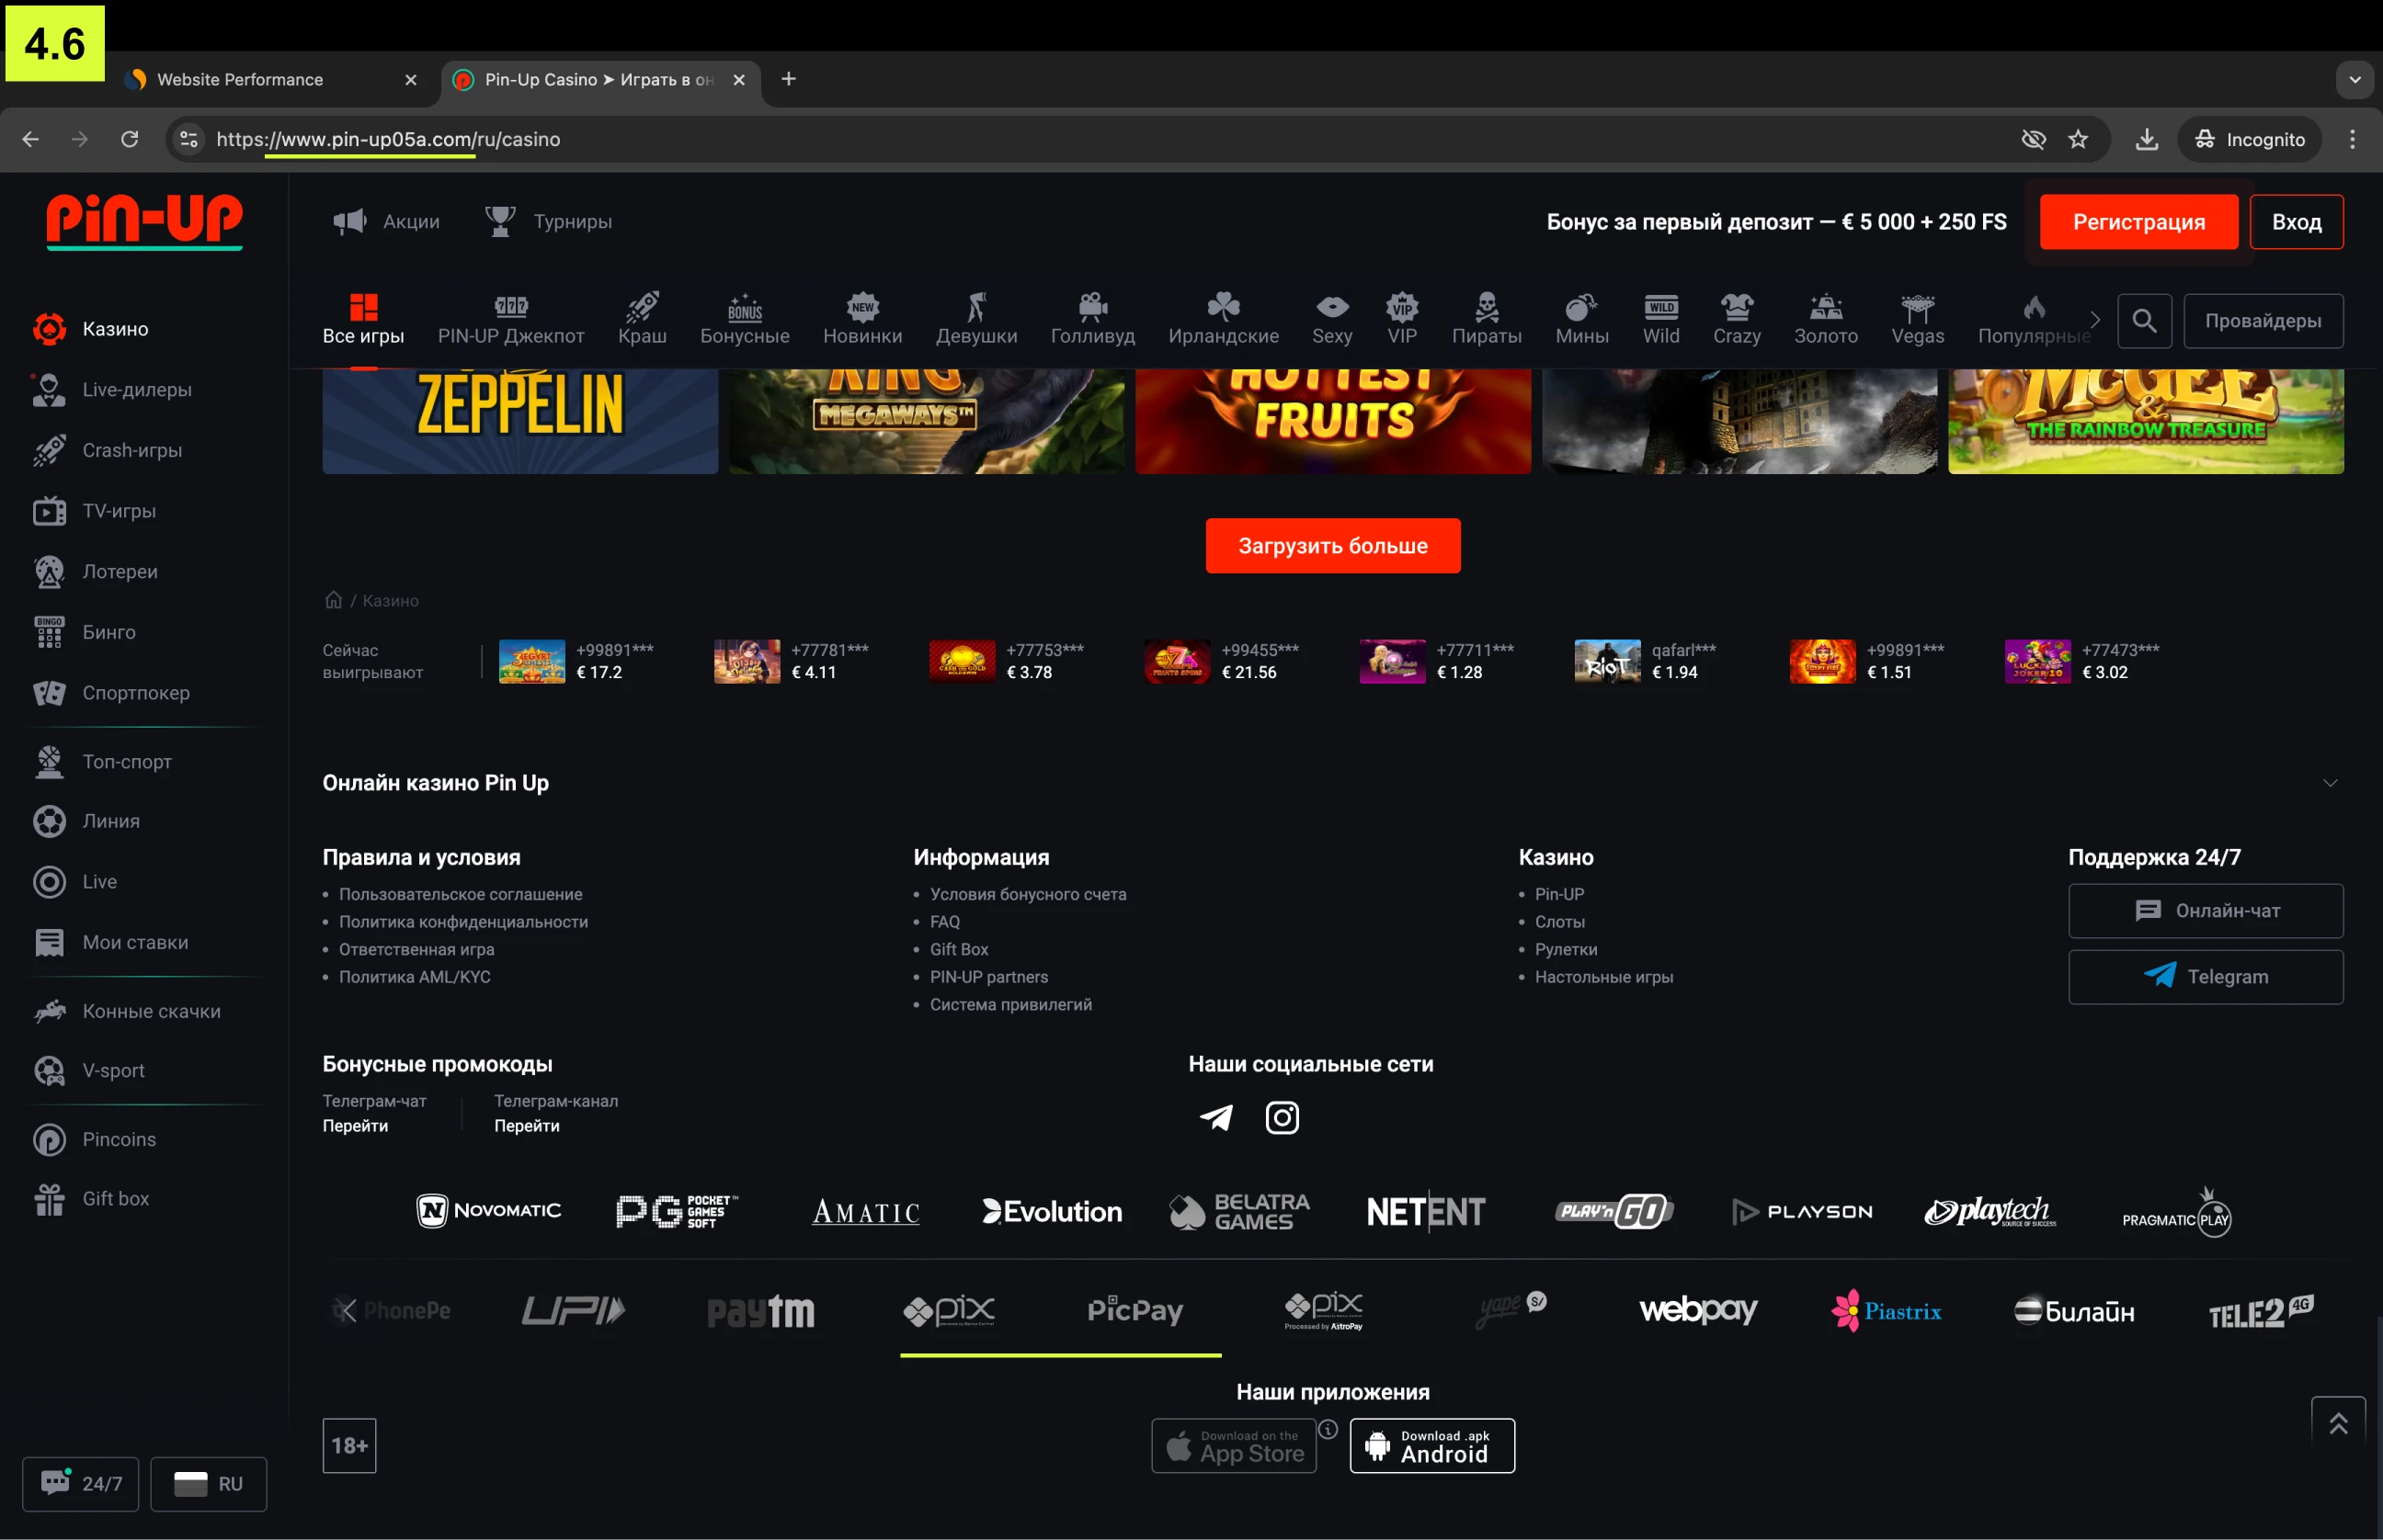This screenshot has height=1540, width=2383.
Task: Click the App Store info icon
Action: click(1328, 1429)
